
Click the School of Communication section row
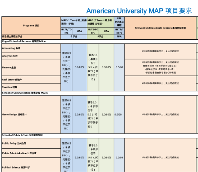pyautogui.click(x=100, y=93)
